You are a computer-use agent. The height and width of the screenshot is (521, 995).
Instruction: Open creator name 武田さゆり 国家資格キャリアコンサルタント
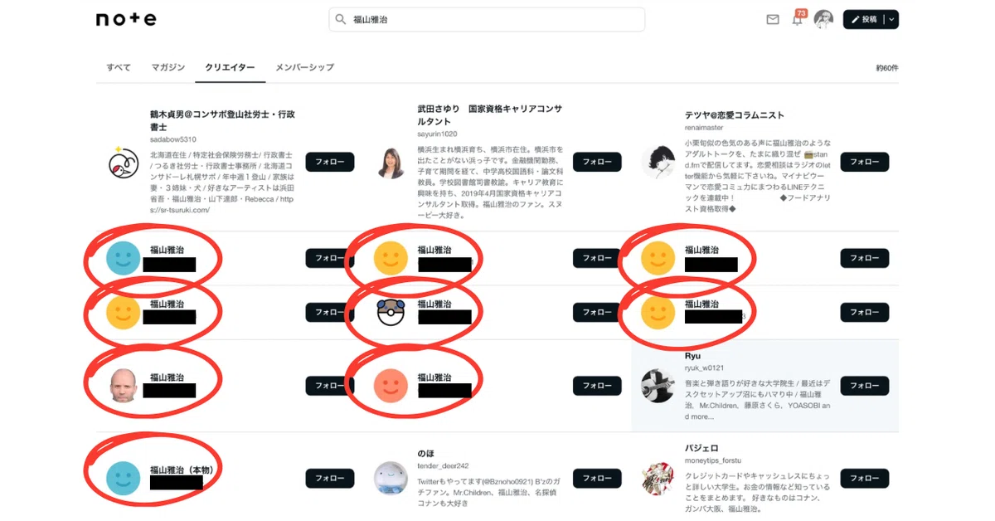(x=490, y=114)
